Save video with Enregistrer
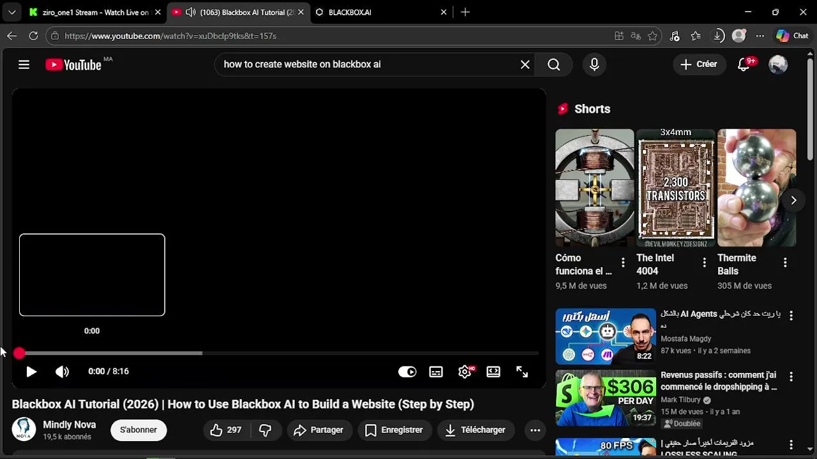817x459 pixels. coord(394,430)
